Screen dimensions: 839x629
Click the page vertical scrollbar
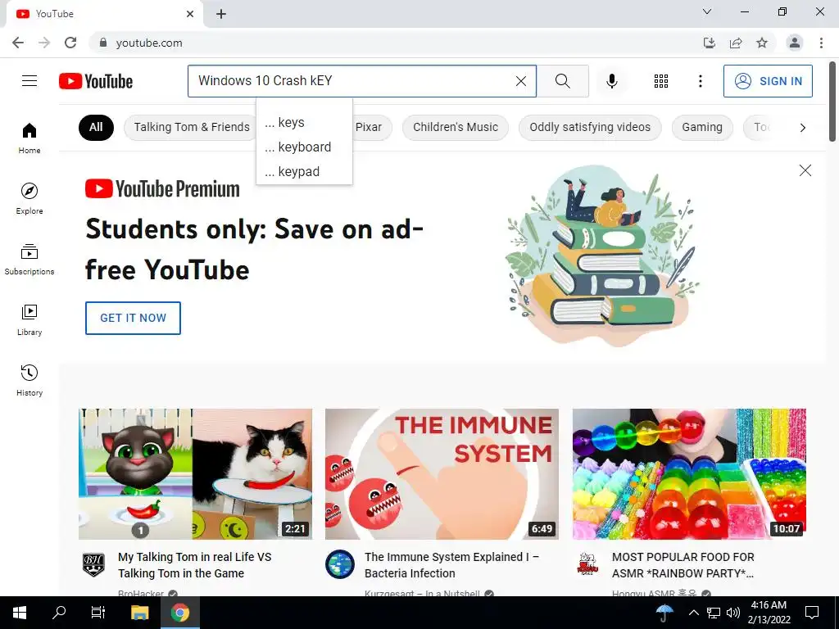pos(832,102)
